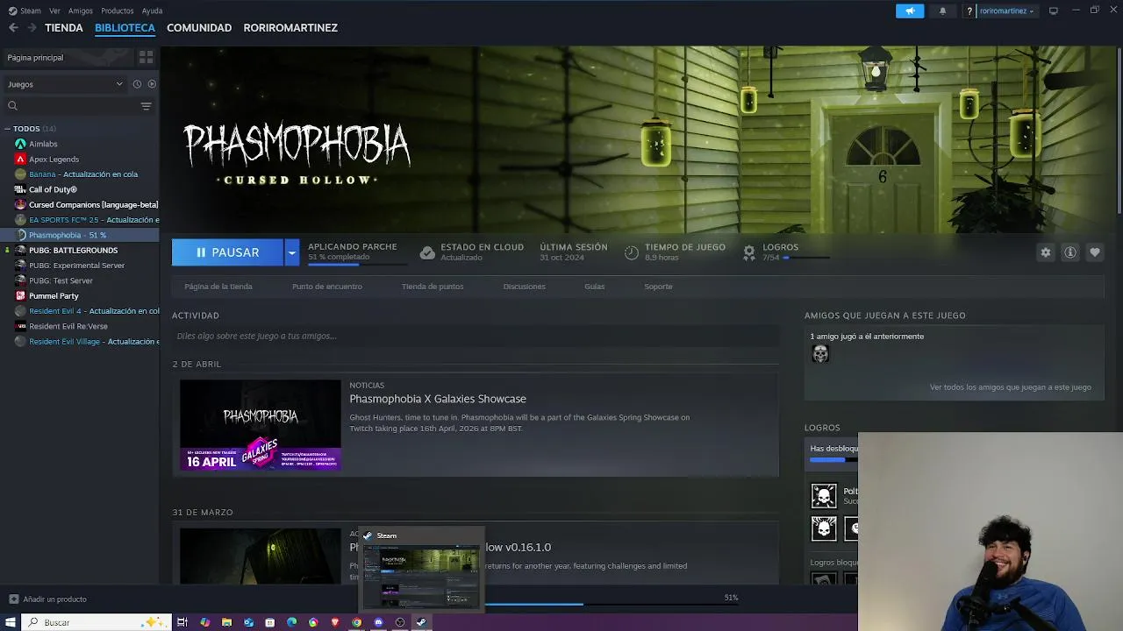Click Añadir un producto
The width and height of the screenshot is (1123, 631).
[48, 599]
